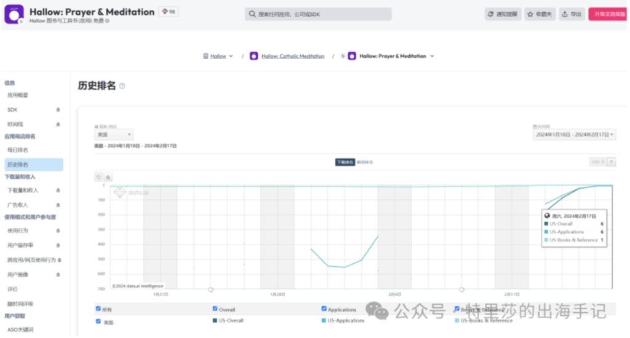Click the Hallow: Catholic Meditation breadcrumb app icon
This screenshot has height=338, width=630.
tap(253, 56)
